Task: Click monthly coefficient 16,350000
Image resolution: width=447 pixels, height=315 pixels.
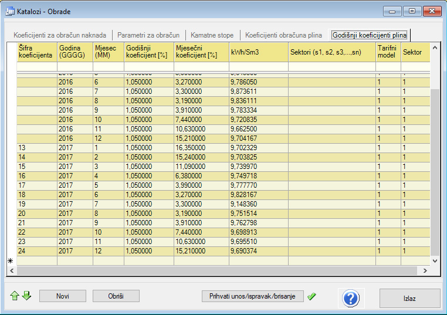Action: [x=201, y=148]
